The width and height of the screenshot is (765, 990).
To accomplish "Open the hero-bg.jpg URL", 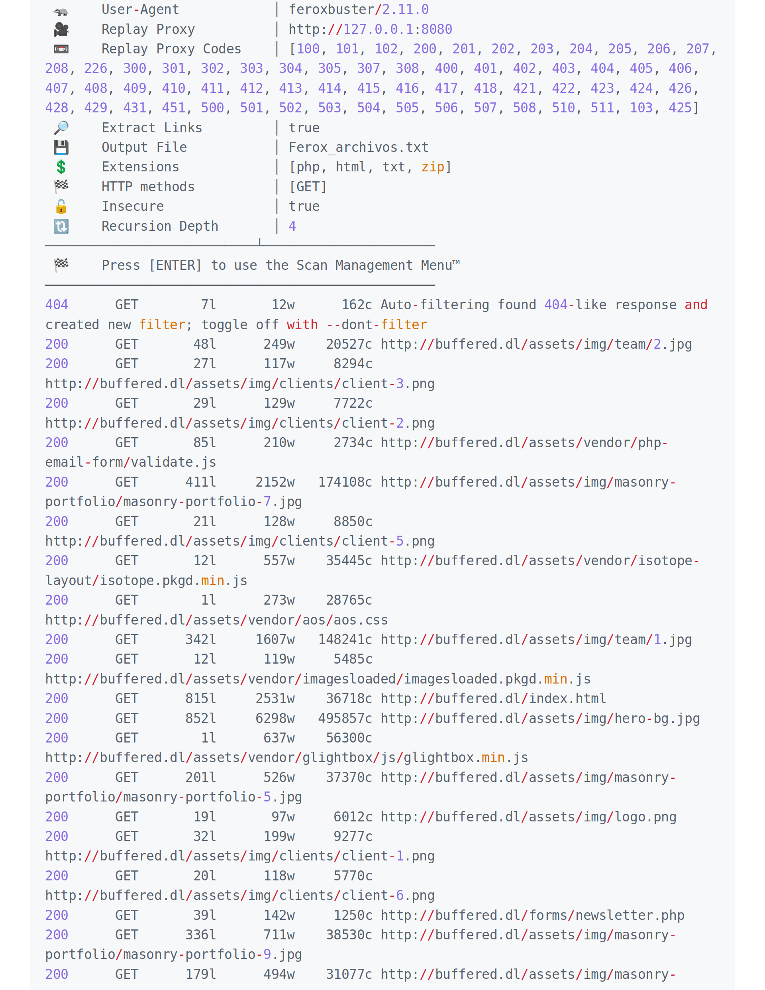I will (x=540, y=719).
